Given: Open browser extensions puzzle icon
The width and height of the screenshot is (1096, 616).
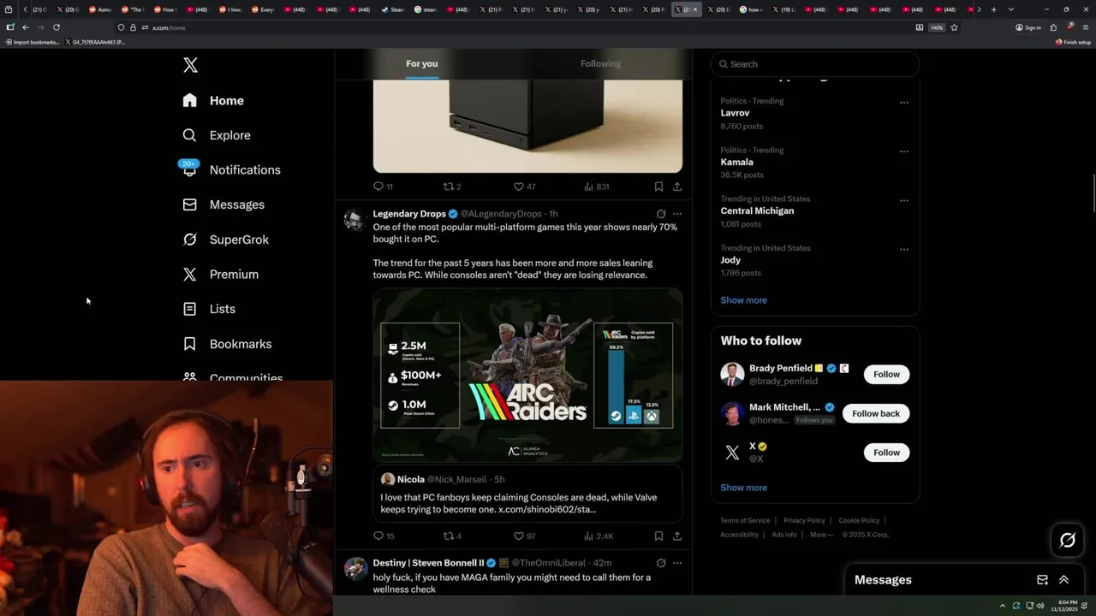Looking at the screenshot, I should click(x=1053, y=27).
